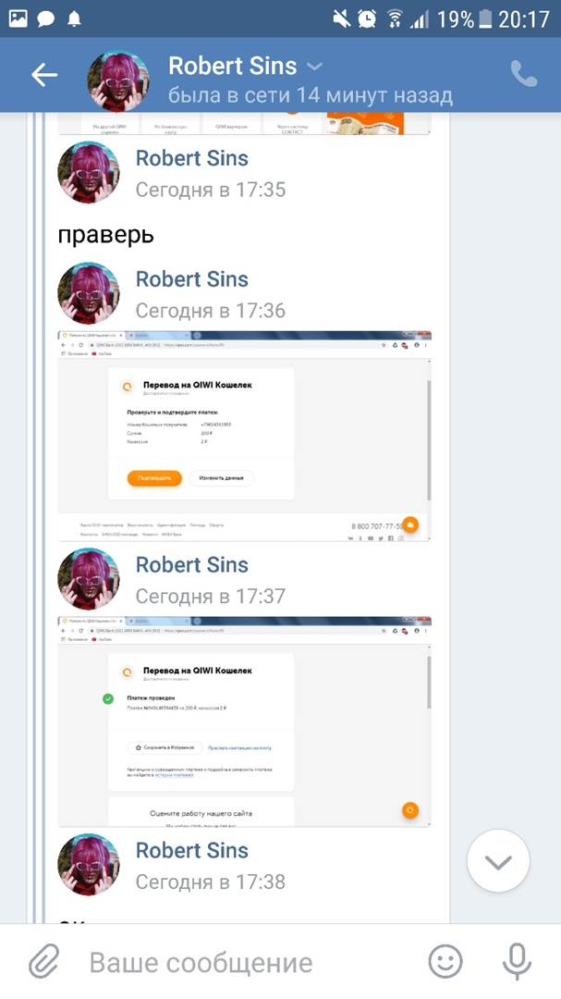Open the message notification icon in status bar
561x999 pixels.
click(x=46, y=19)
